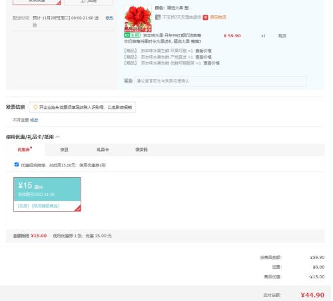Click the order message input field
The height and width of the screenshot is (301, 333).
[220, 81]
